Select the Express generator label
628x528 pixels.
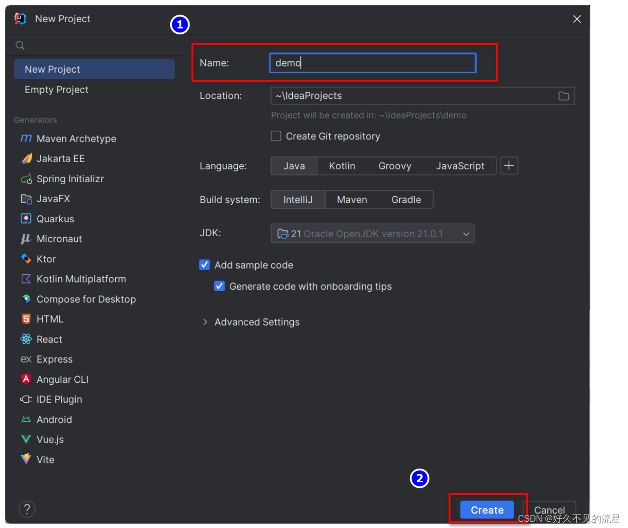55,359
